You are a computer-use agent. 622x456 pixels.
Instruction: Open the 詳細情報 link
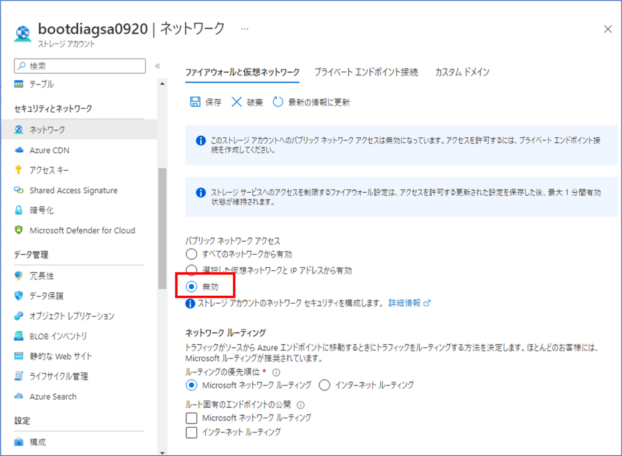[x=404, y=303]
